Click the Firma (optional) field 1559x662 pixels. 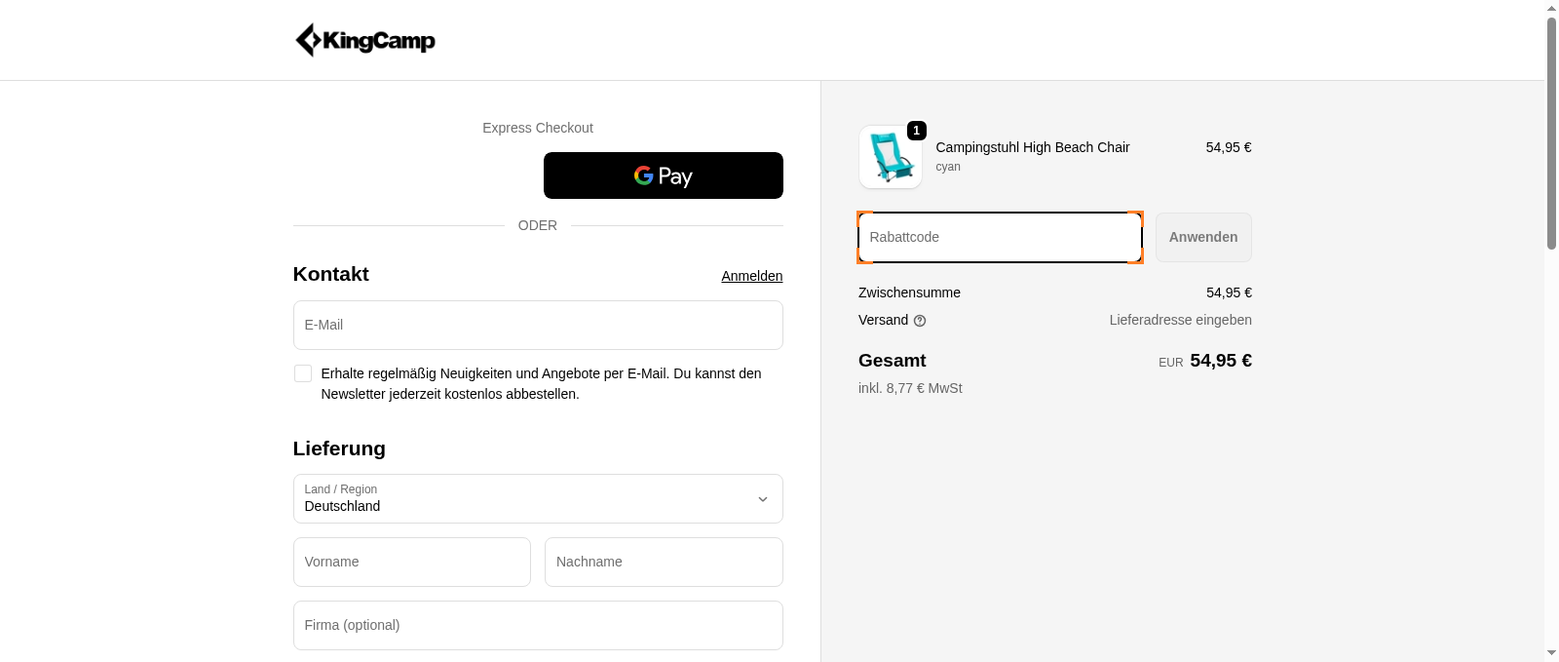[537, 625]
